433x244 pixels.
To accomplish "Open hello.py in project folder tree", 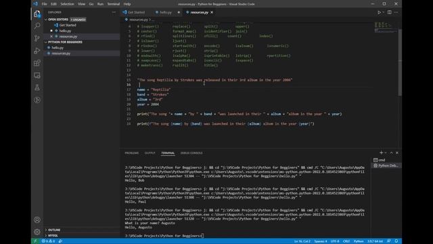I will click(x=58, y=48).
